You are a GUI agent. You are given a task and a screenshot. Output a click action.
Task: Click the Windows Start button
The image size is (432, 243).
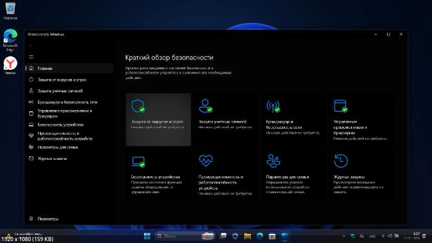pos(148,235)
